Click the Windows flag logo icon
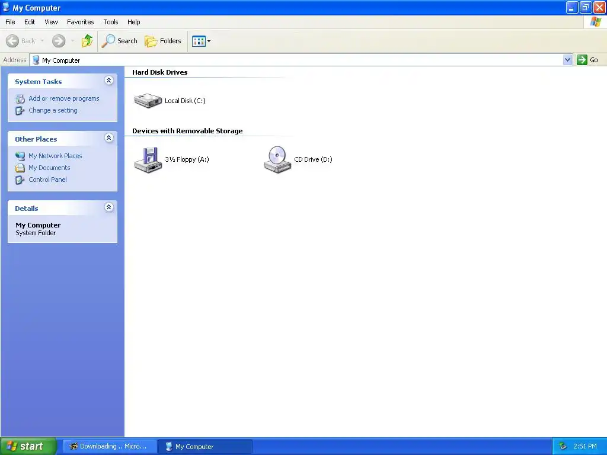The image size is (607, 455). click(x=595, y=22)
